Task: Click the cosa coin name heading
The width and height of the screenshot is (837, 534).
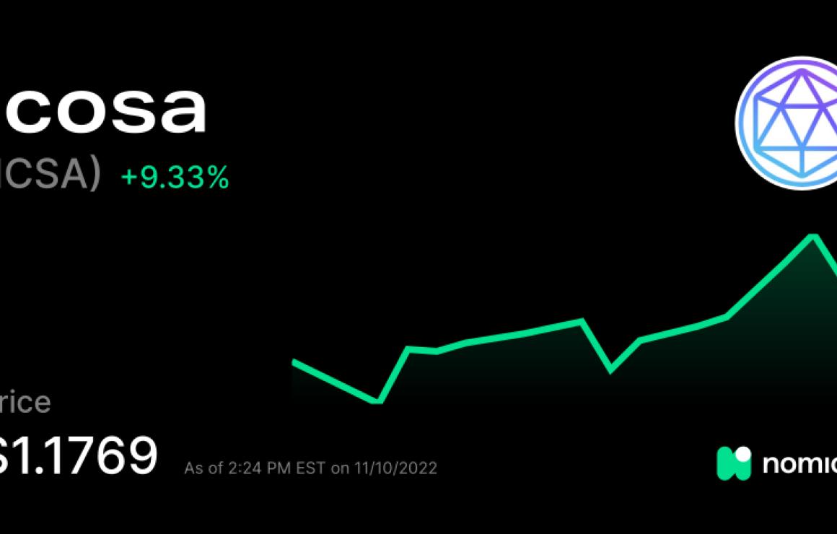Action: click(104, 110)
